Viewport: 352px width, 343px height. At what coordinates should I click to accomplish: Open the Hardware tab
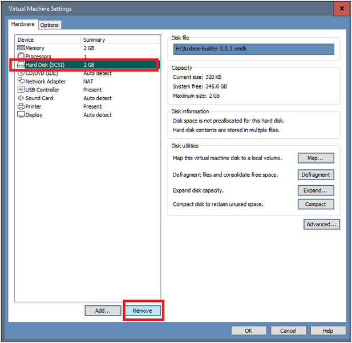23,25
